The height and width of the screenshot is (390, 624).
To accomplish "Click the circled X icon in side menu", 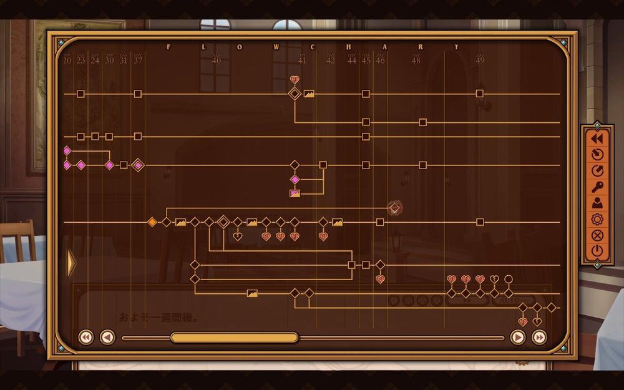I will coord(597,236).
